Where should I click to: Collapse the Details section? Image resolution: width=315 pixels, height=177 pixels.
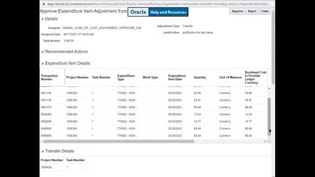click(42, 19)
